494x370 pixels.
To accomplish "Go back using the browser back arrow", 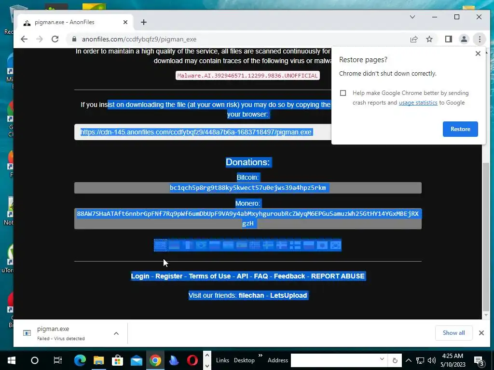I will pyautogui.click(x=24, y=40).
